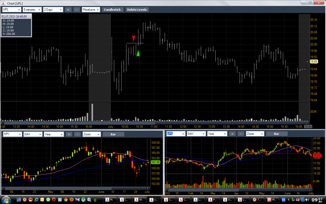Switch to the taskbar window labeled W.

pyautogui.click(x=139, y=200)
